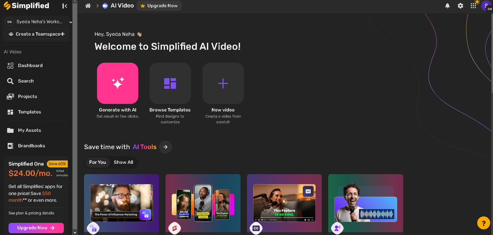The width and height of the screenshot is (493, 235).
Task: Click See plan & pricing details link
Action: [31, 213]
